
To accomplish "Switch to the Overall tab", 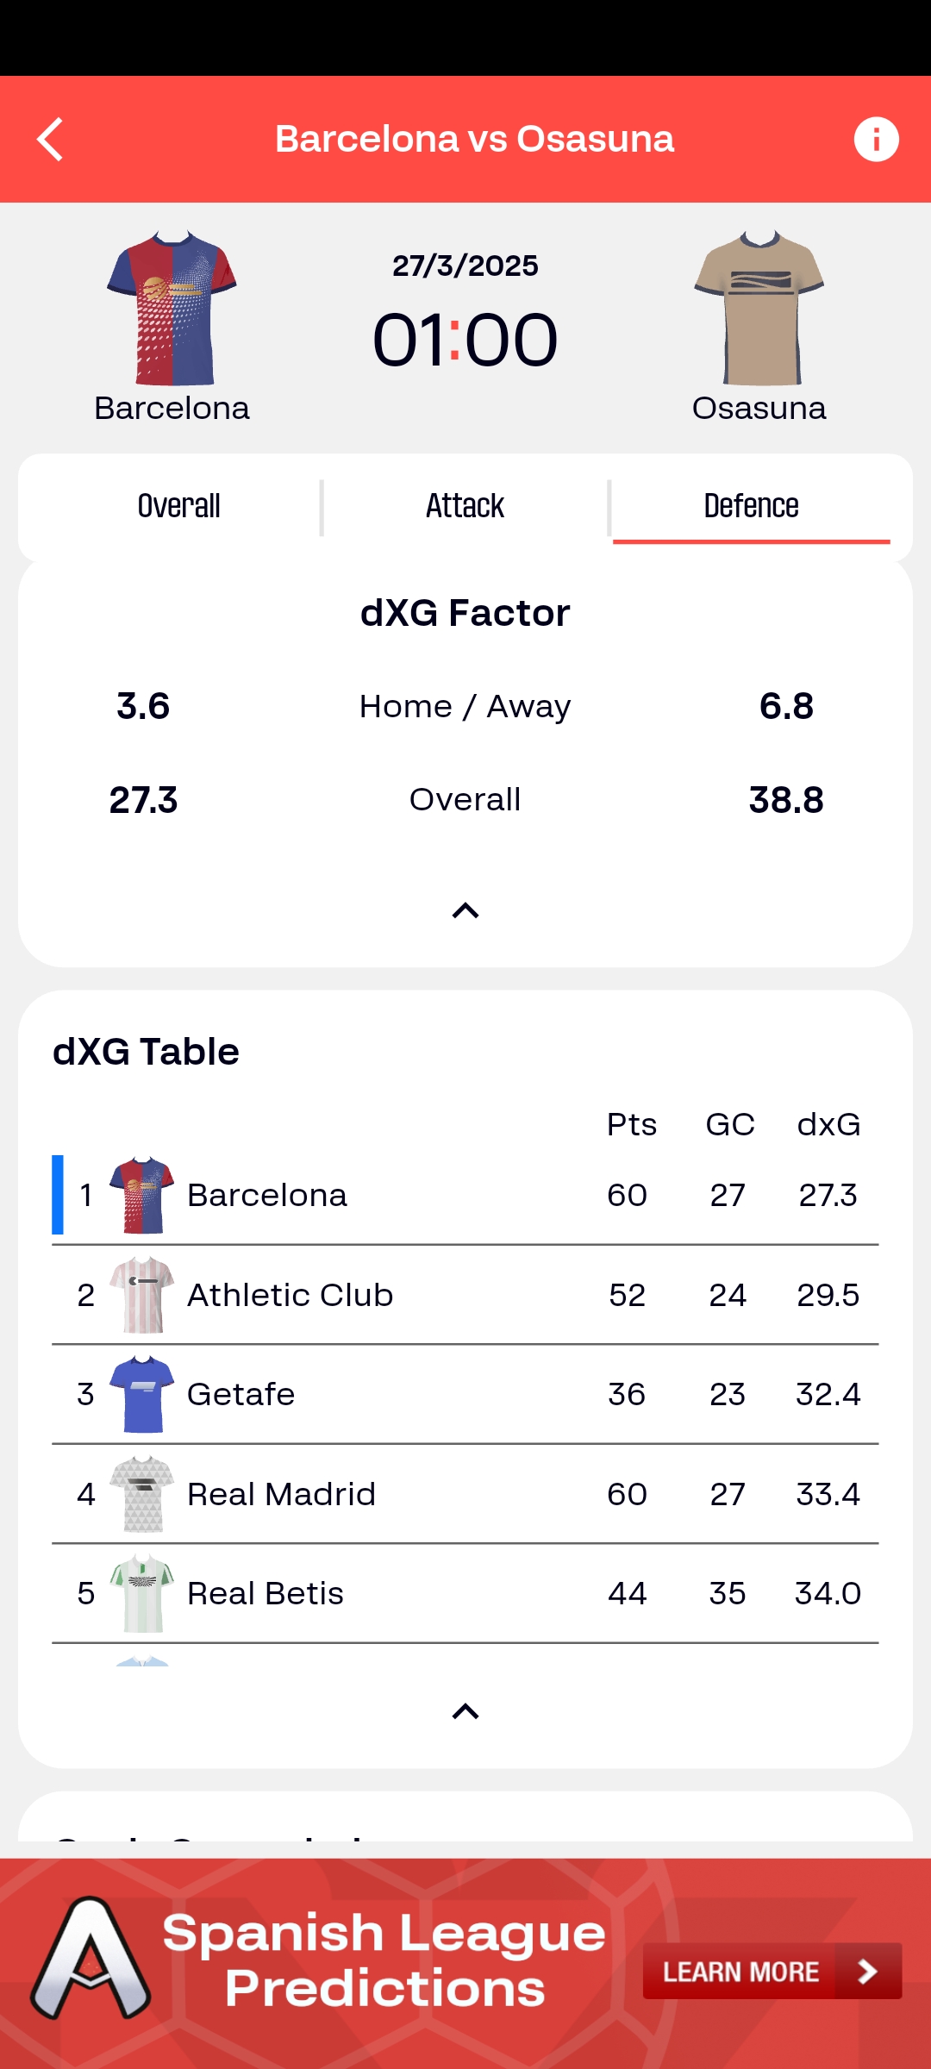I will [179, 507].
